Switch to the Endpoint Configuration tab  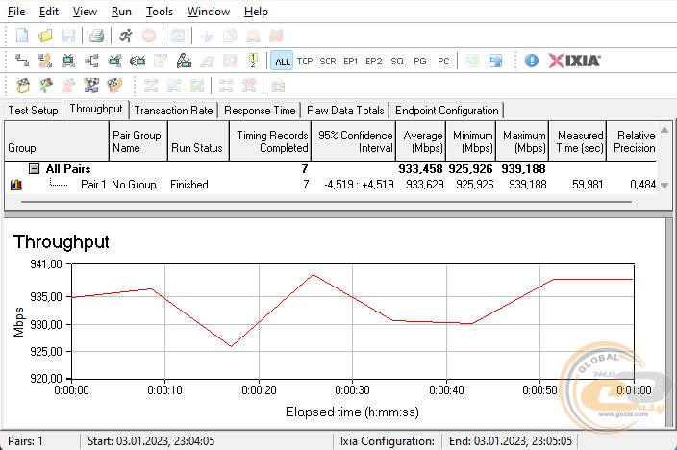pyautogui.click(x=447, y=111)
